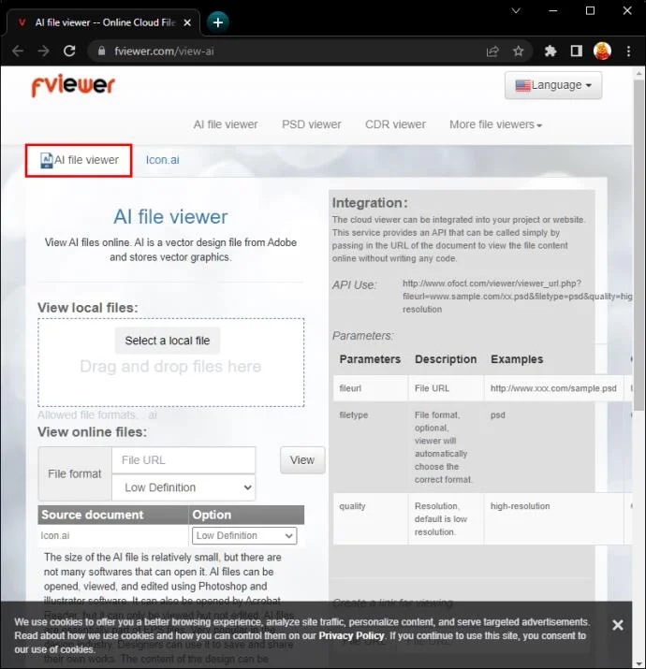The image size is (646, 669).
Task: Click Icon.ai in Source document table
Action: (55, 536)
